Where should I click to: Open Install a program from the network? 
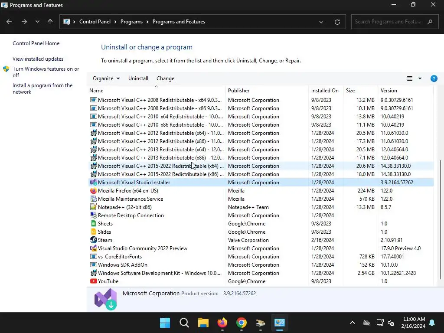42,88
